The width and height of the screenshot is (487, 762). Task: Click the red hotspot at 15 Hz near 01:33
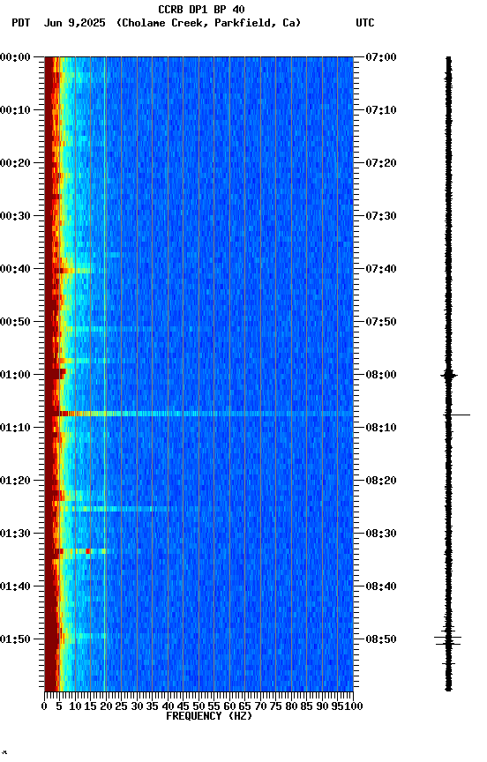pyautogui.click(x=88, y=551)
